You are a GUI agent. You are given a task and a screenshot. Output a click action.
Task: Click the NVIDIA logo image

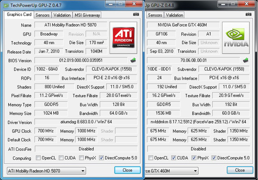236,38
